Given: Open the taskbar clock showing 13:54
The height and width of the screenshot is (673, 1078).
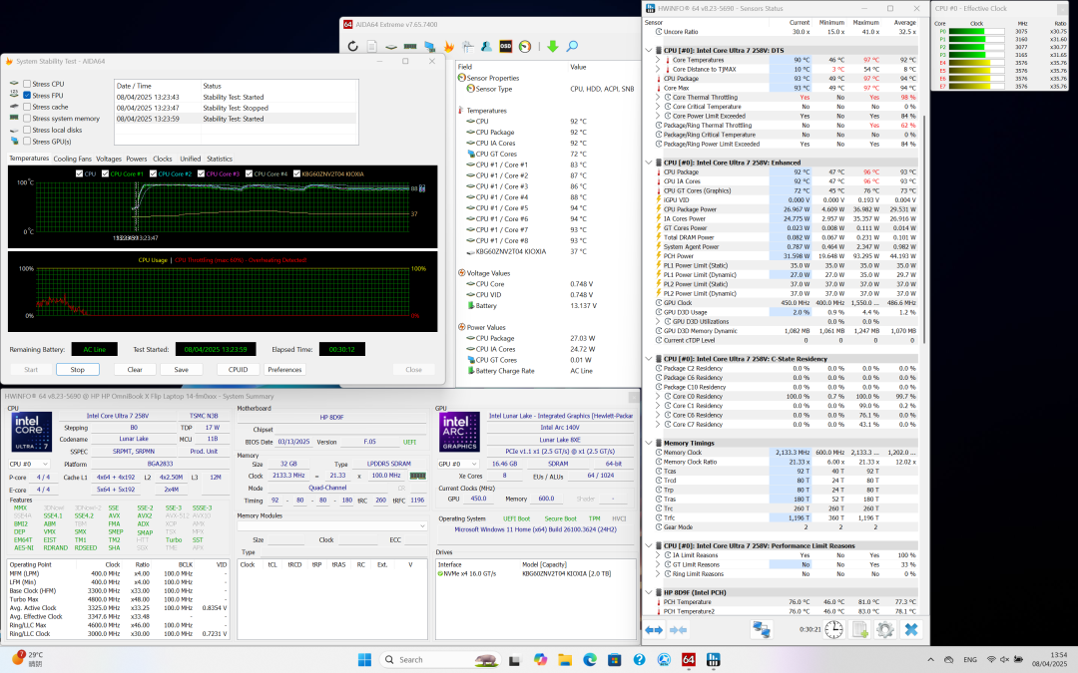Looking at the screenshot, I should click(1049, 660).
